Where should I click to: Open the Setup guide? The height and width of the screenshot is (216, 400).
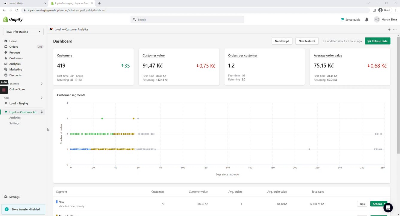point(351,19)
